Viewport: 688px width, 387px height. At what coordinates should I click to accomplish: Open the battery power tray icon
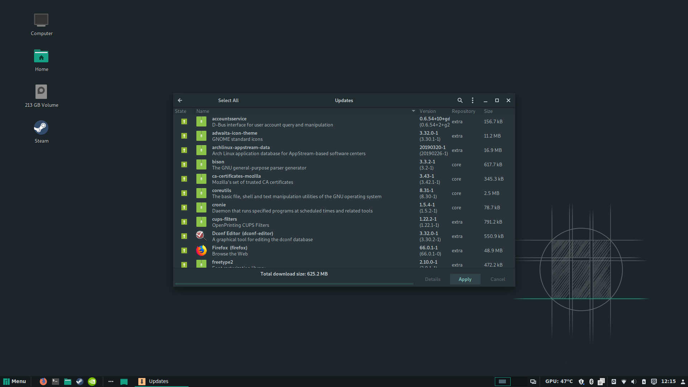coord(644,382)
